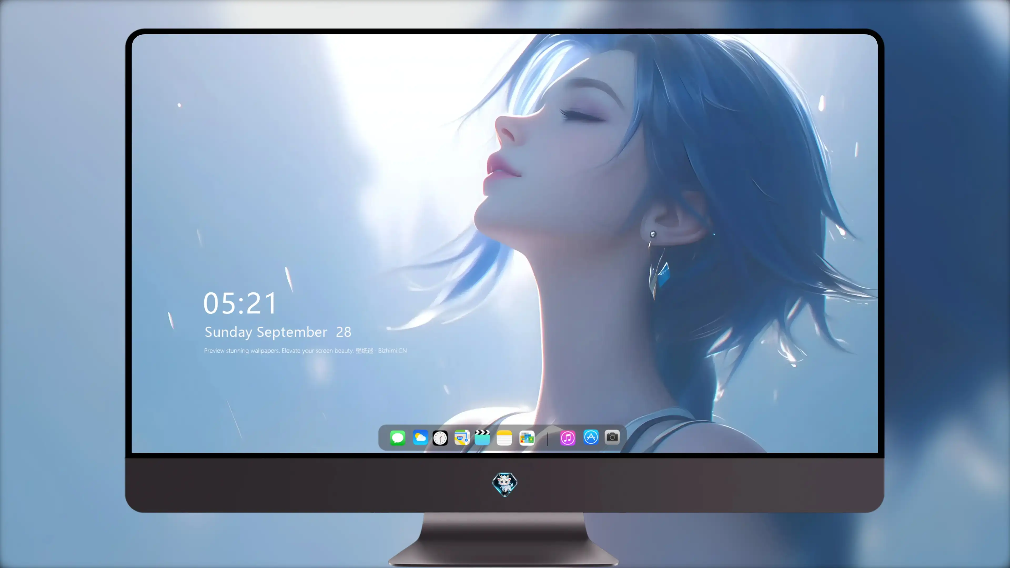Image resolution: width=1010 pixels, height=568 pixels.
Task: Launch the Camera app from the dock
Action: click(x=612, y=437)
